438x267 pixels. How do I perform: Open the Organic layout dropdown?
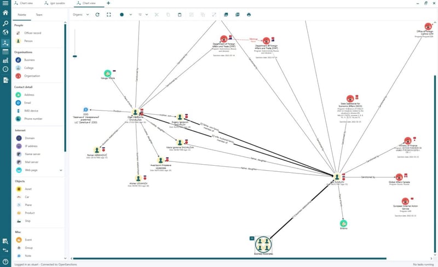[80, 15]
